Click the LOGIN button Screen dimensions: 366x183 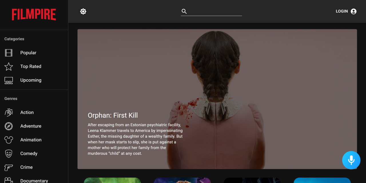pos(342,11)
